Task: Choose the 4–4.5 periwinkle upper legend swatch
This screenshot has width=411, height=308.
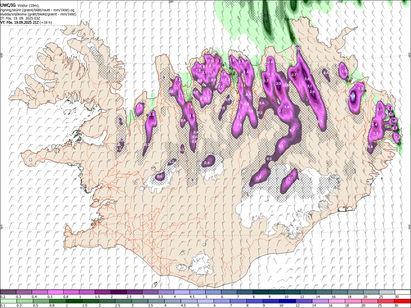Action: tap(182, 292)
